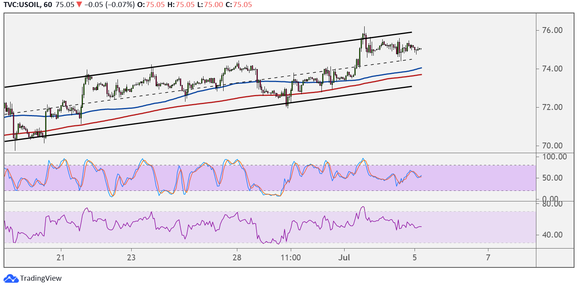
Task: Click the 28 date label on time axis
Action: 237,258
